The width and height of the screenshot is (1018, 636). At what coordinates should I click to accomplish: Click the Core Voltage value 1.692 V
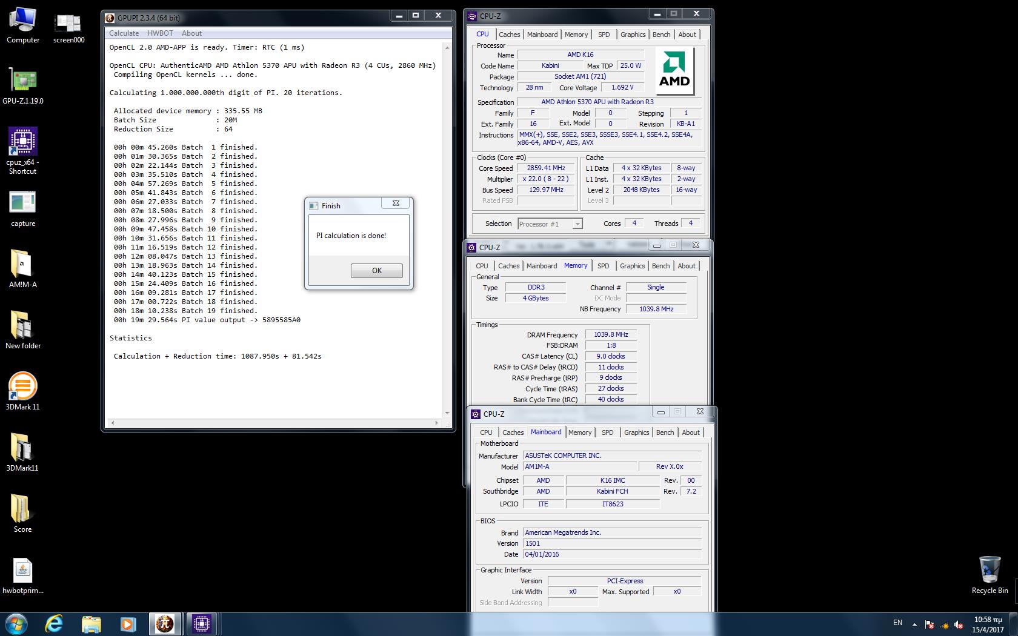[622, 88]
